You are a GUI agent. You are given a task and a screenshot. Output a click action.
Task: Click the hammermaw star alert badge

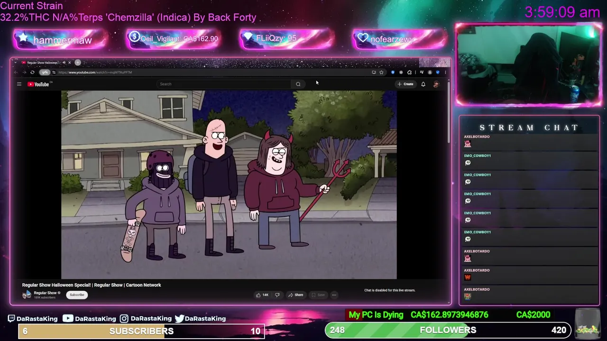pyautogui.click(x=60, y=40)
